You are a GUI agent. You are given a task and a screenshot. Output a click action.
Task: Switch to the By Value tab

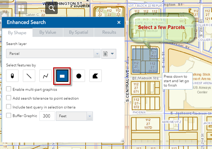pos(47,32)
